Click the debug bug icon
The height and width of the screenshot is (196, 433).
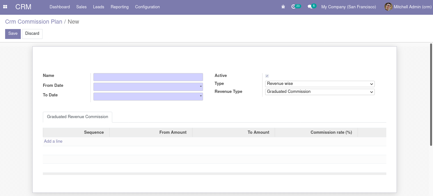point(283,7)
